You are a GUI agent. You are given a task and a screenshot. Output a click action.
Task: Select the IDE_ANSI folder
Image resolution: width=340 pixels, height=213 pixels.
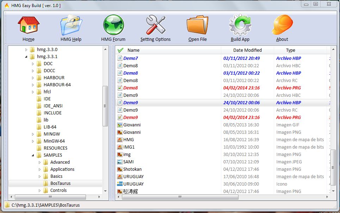pos(53,106)
